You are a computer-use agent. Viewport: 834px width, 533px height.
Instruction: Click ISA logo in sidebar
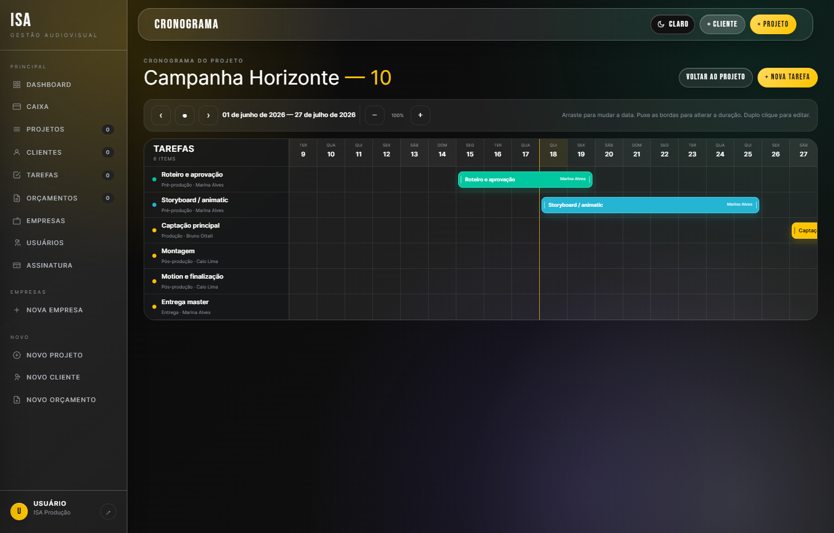[20, 20]
